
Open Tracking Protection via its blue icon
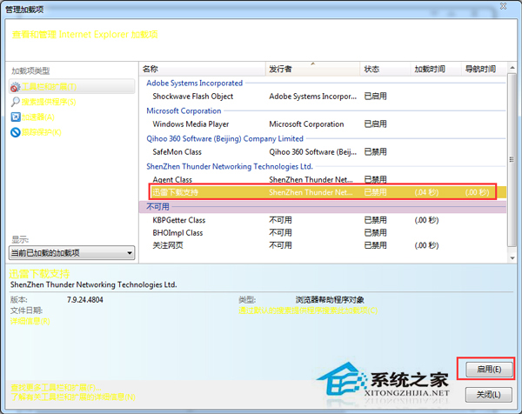[x=16, y=132]
